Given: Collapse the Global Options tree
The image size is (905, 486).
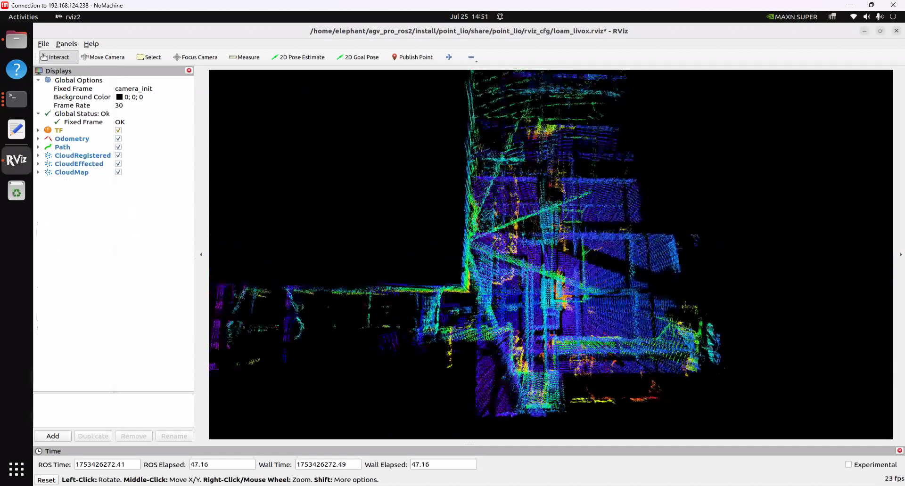Looking at the screenshot, I should click(39, 80).
